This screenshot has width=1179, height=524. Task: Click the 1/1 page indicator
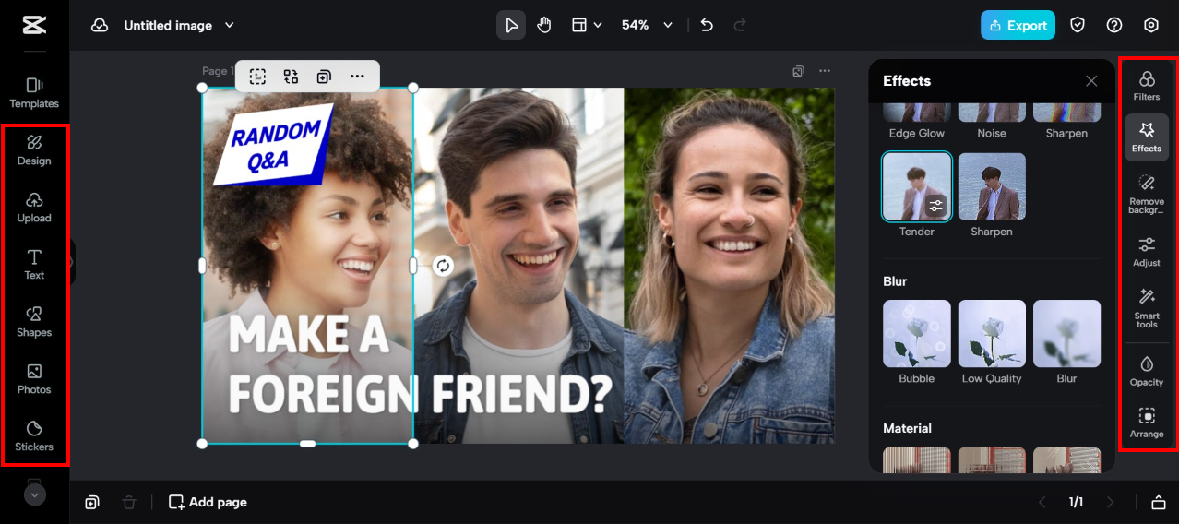(x=1076, y=502)
